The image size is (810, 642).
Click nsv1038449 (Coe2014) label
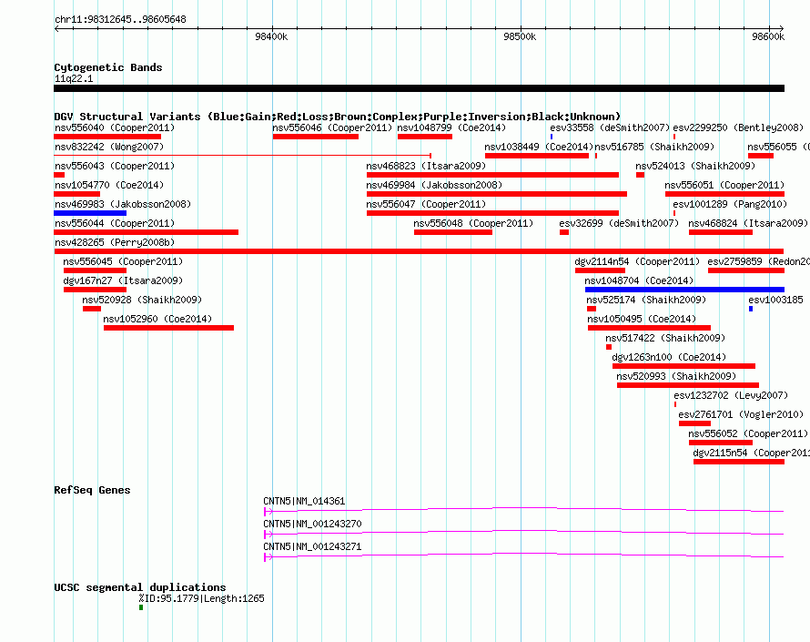539,147
